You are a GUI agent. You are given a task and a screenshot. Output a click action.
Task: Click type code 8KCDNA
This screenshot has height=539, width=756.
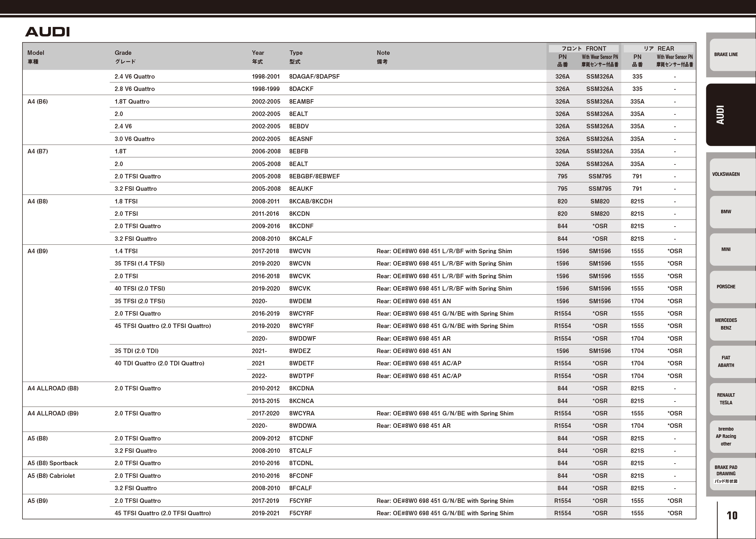click(x=301, y=388)
